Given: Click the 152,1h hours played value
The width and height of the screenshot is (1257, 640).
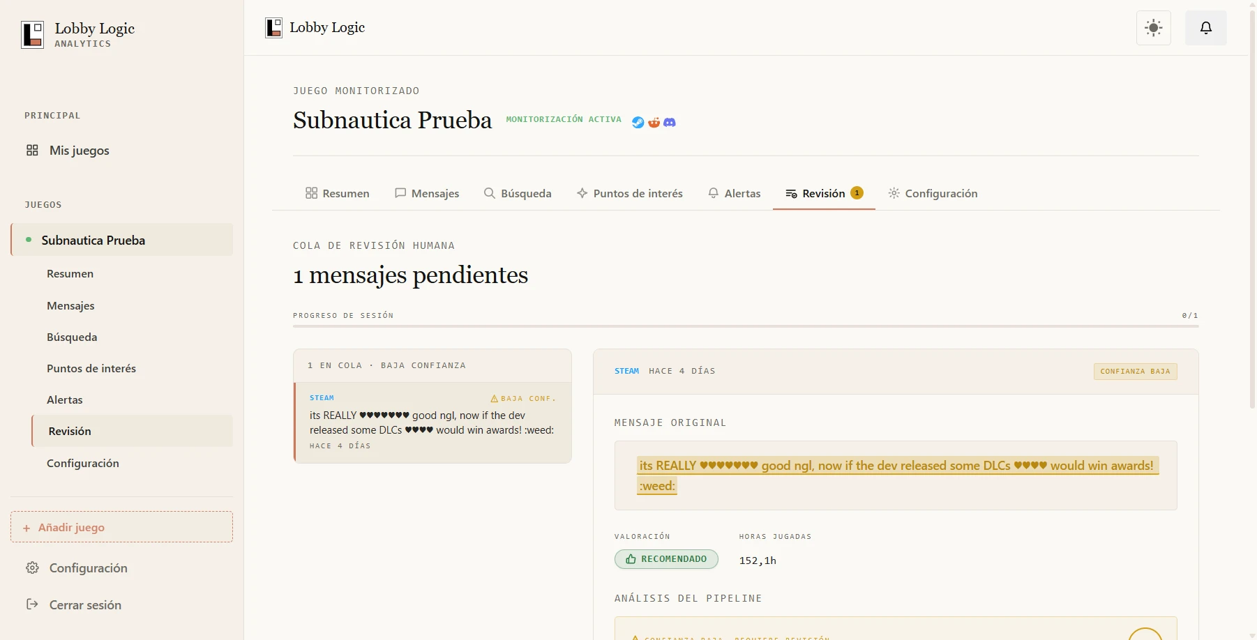Looking at the screenshot, I should [758, 561].
